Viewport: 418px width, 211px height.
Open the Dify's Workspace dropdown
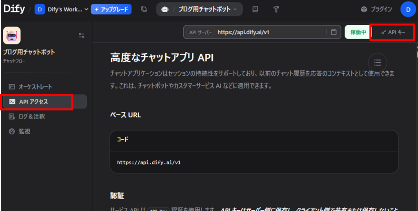tap(62, 9)
